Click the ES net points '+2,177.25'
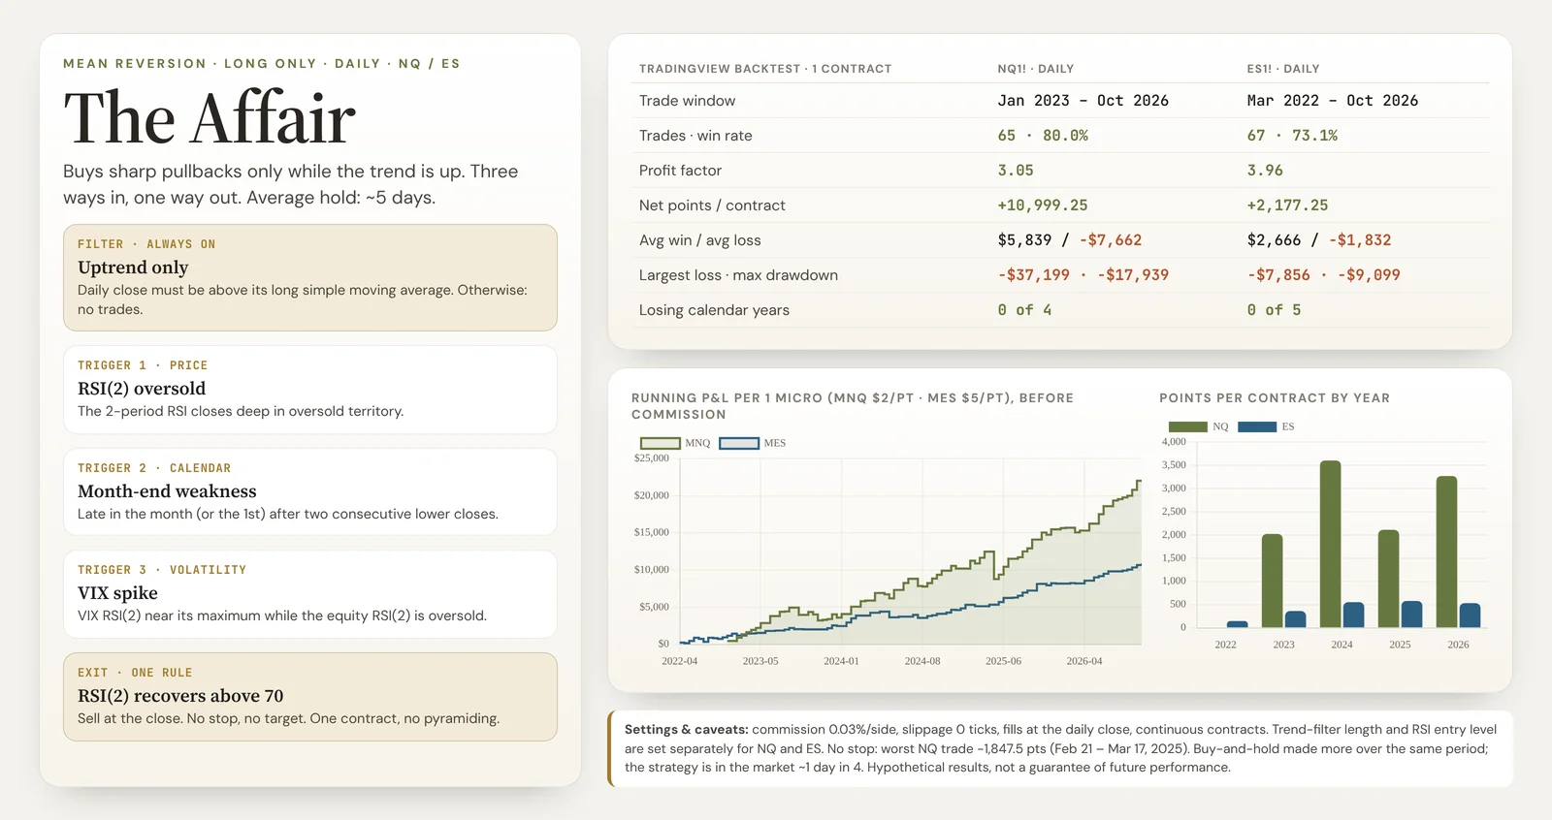The width and height of the screenshot is (1552, 820). (1287, 205)
